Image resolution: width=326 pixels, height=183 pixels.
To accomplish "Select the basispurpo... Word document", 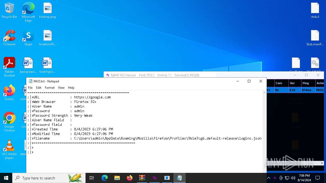I will [28, 66].
